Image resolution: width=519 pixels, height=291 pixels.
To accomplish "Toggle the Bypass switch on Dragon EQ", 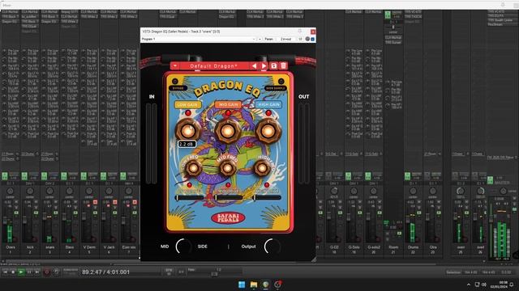I will tap(175, 81).
